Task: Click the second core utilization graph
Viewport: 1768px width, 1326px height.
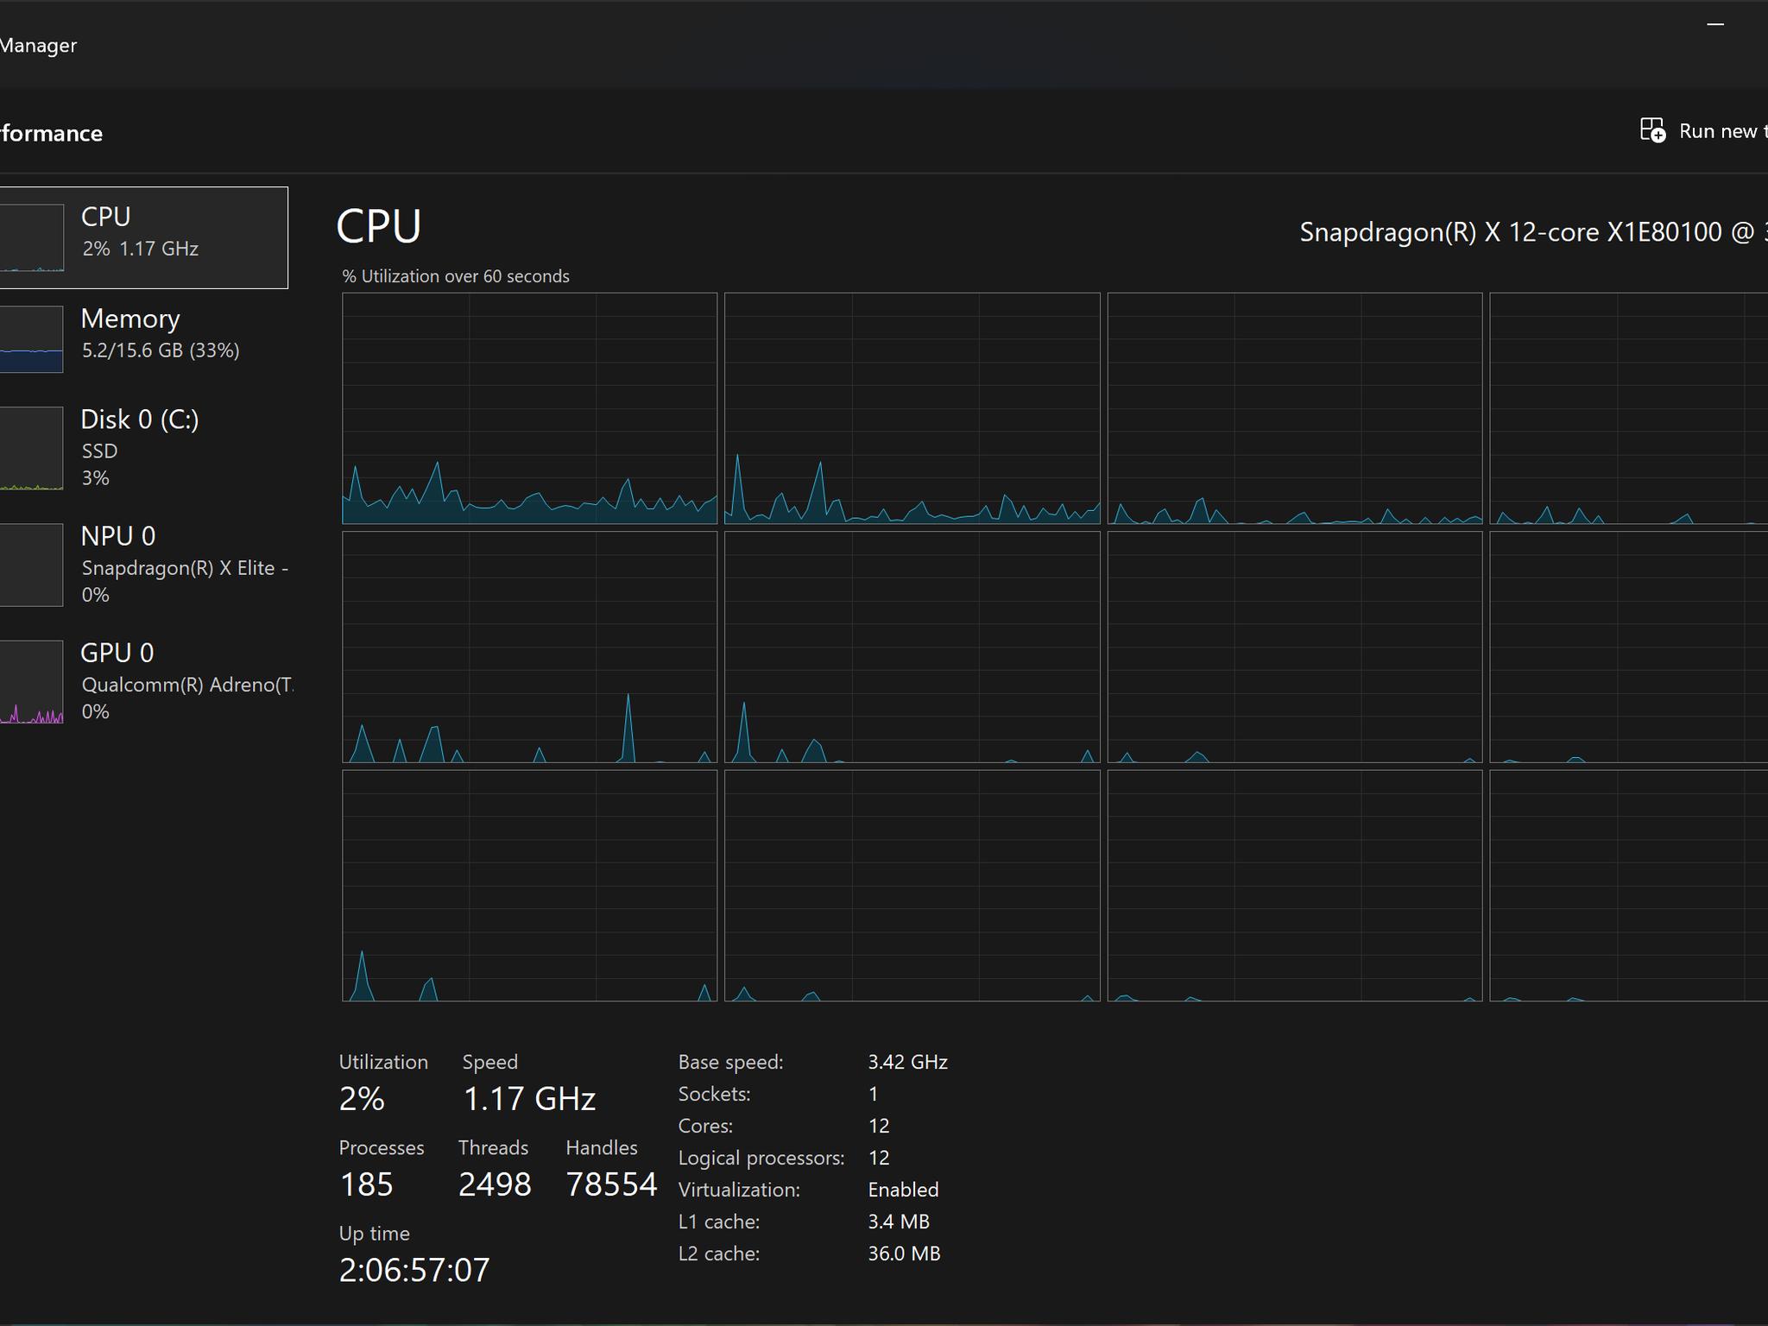Action: click(x=912, y=408)
